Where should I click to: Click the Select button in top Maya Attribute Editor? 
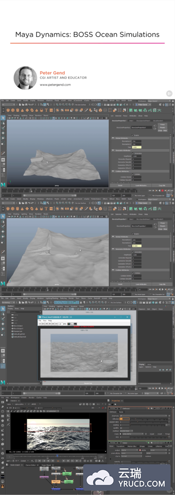tap(120, 185)
